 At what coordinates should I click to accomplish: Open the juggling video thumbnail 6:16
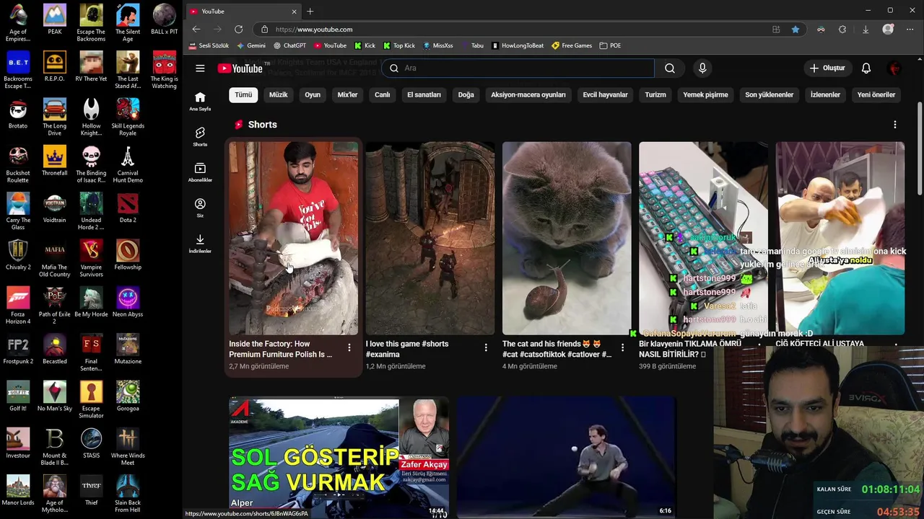coord(567,456)
